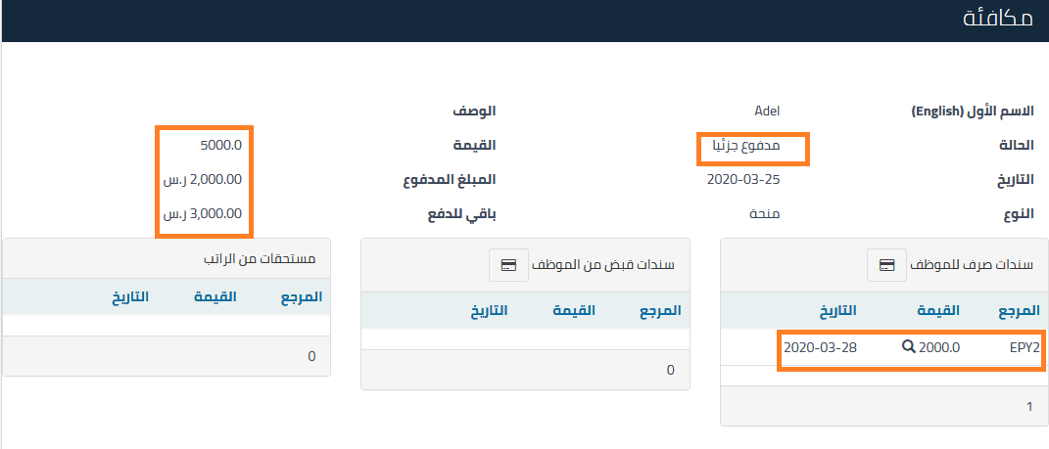Screen dimensions: 1049x449
Task: Click the 5000.0 bonus value
Action: [220, 147]
